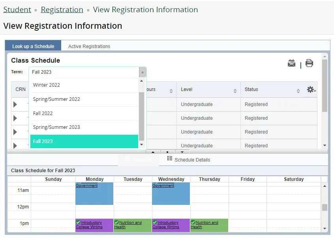
Task: Click the term list's scroll-down arrow
Action: coord(141,145)
